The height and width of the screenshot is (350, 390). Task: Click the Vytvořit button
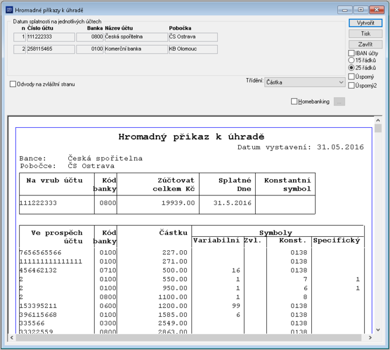(x=365, y=23)
